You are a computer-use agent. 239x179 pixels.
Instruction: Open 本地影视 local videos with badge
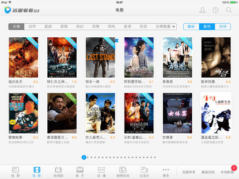click(x=227, y=172)
